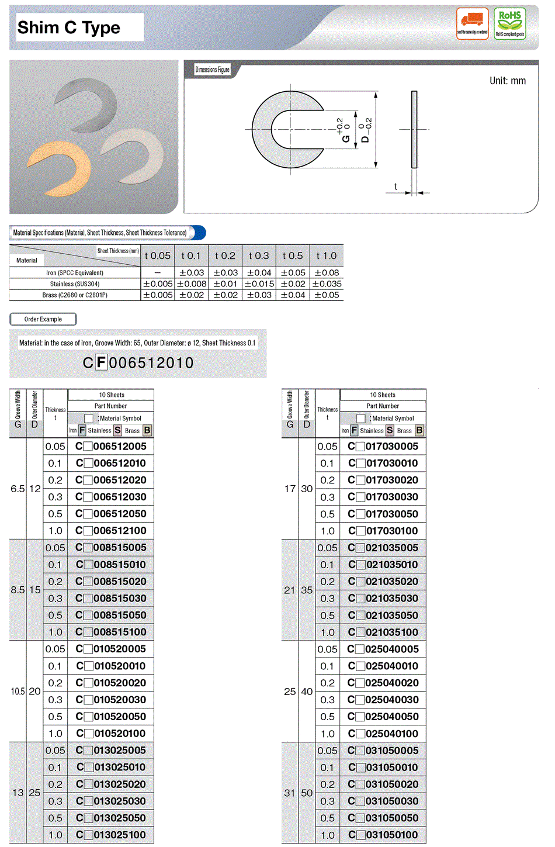Viewport: 555px width, 847px height.
Task: Click the shim product photo
Action: [x=93, y=137]
